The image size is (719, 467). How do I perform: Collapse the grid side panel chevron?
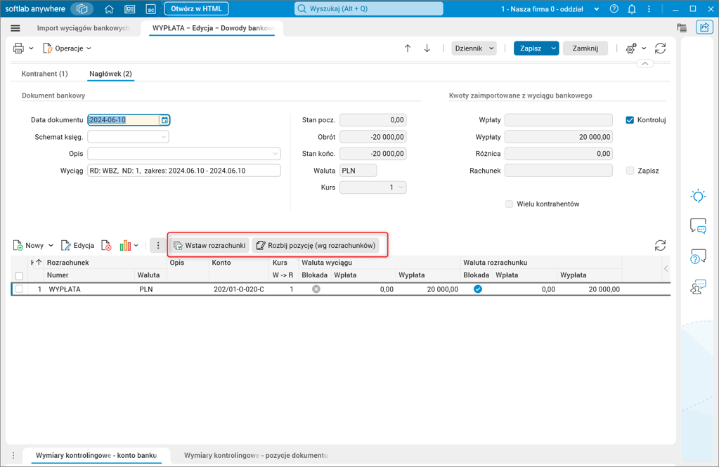point(666,269)
